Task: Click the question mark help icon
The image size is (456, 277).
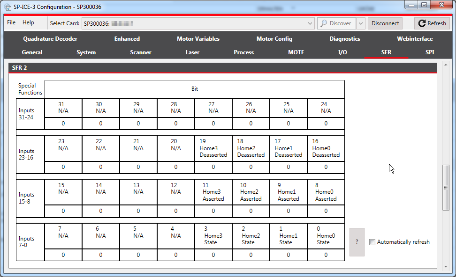Action: (357, 241)
